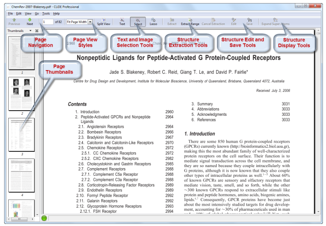Image resolution: width=326 pixels, height=226 pixels.
Task: Minimize the CLiDE Professional window
Action: pos(299,6)
